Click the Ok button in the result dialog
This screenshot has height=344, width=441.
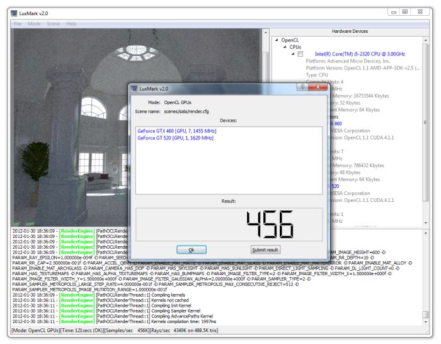point(192,250)
